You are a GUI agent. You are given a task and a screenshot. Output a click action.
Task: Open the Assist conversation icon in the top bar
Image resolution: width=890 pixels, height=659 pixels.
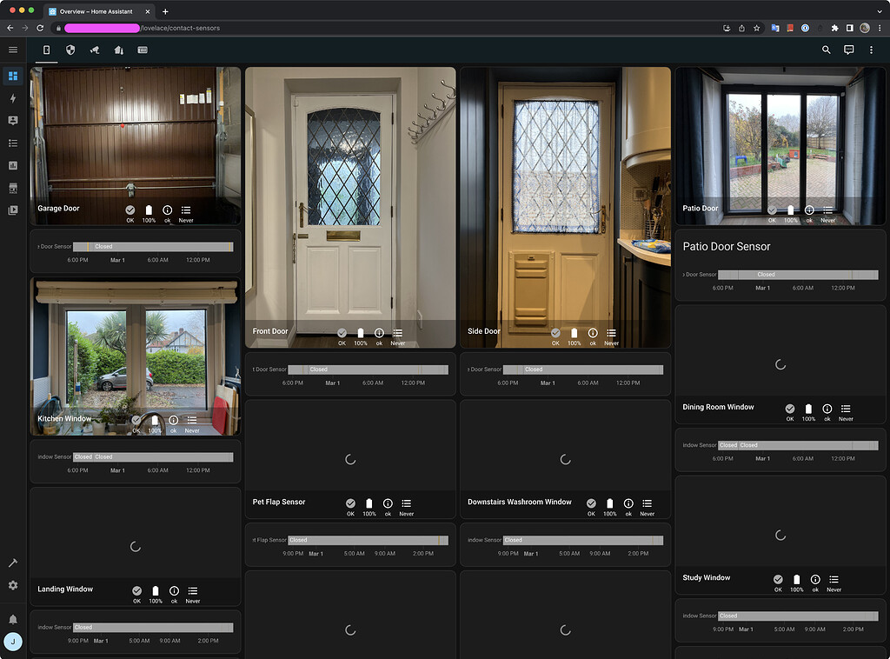click(x=848, y=50)
